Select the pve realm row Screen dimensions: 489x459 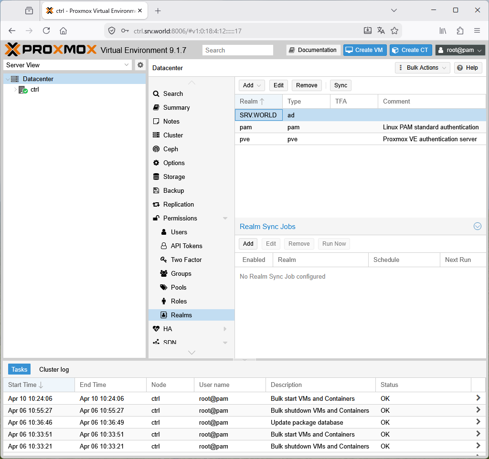point(360,139)
